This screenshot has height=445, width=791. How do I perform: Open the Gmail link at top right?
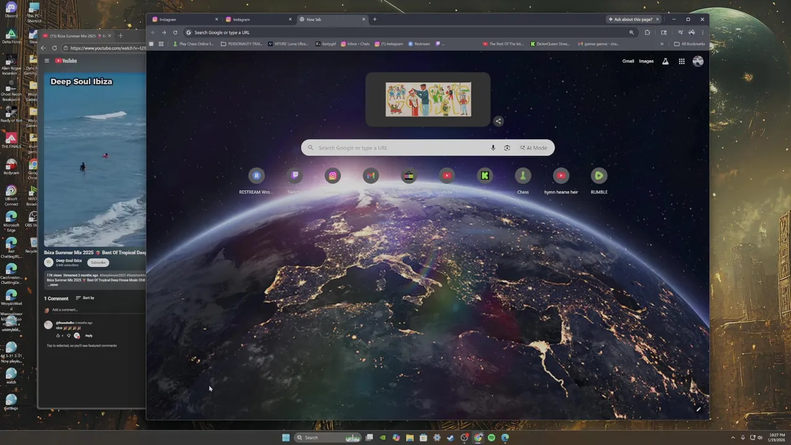[628, 61]
